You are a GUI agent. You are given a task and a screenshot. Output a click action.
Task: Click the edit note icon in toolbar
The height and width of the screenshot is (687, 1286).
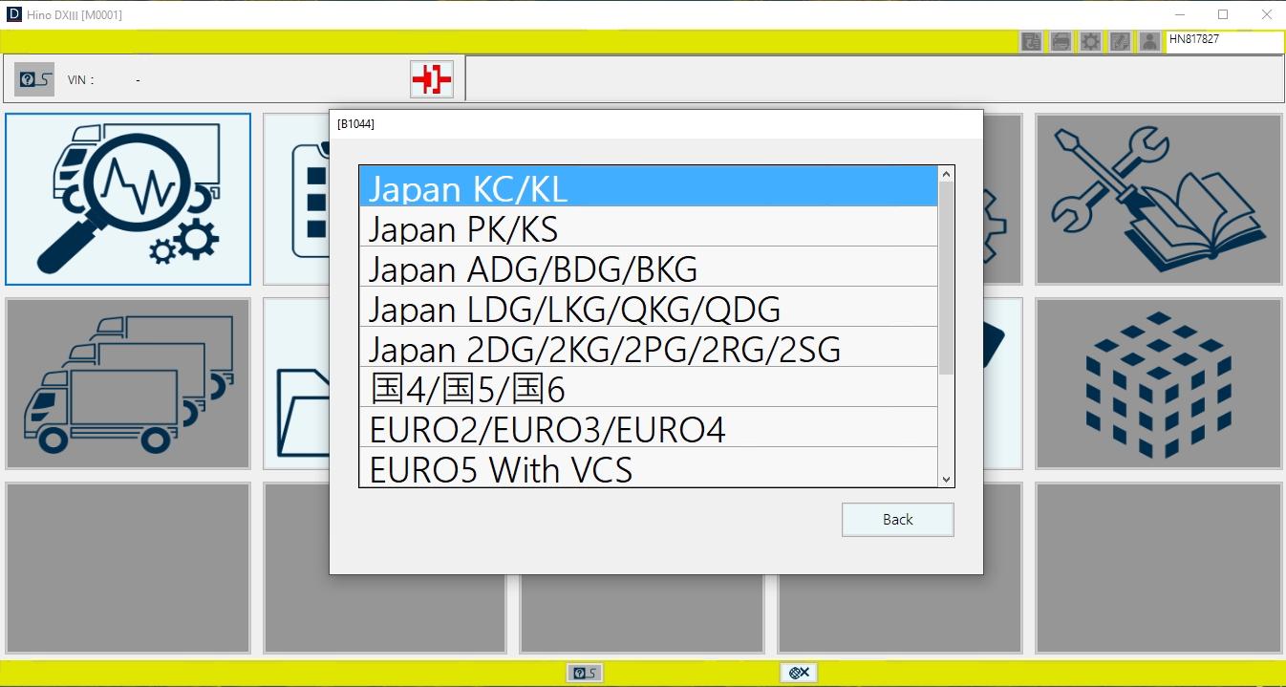coord(1120,41)
